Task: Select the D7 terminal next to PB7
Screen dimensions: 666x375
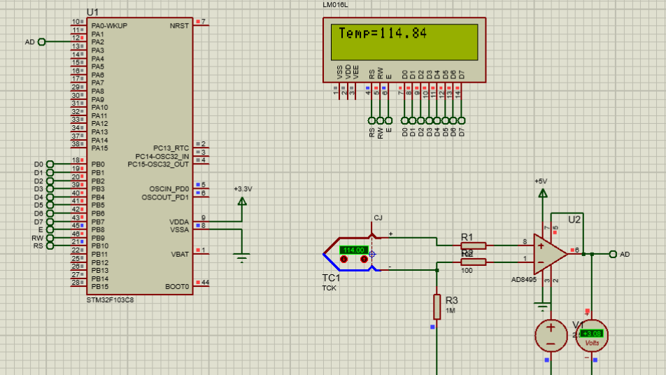Action: tap(50, 222)
